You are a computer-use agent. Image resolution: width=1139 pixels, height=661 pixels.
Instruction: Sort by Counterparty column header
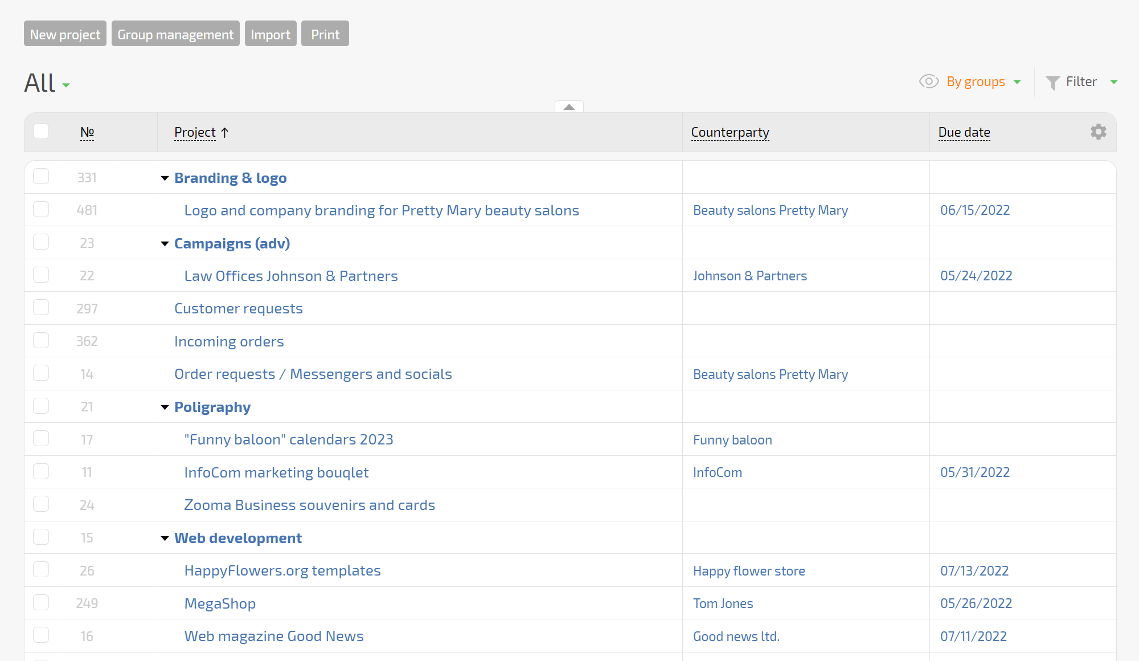[x=730, y=132]
